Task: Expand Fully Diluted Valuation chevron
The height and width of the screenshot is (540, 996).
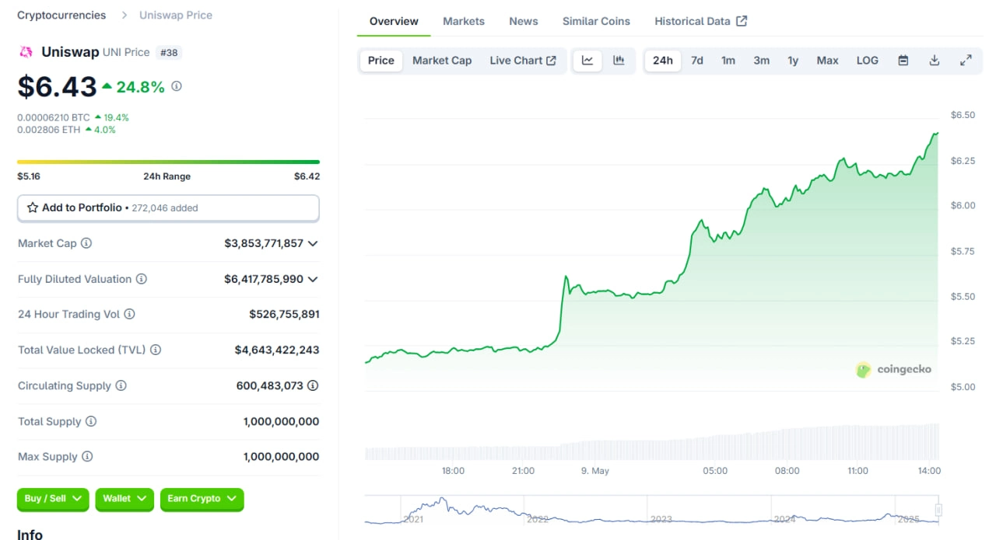Action: point(313,279)
